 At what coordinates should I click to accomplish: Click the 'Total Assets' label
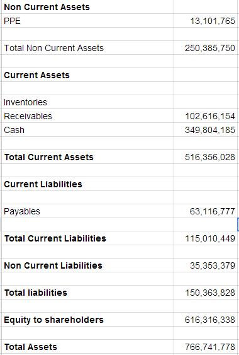pyautogui.click(x=31, y=347)
